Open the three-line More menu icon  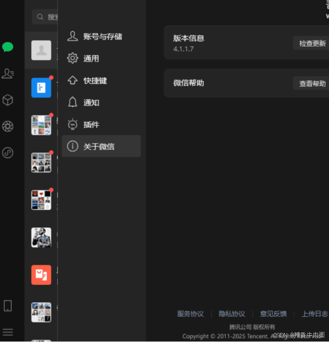(x=8, y=332)
